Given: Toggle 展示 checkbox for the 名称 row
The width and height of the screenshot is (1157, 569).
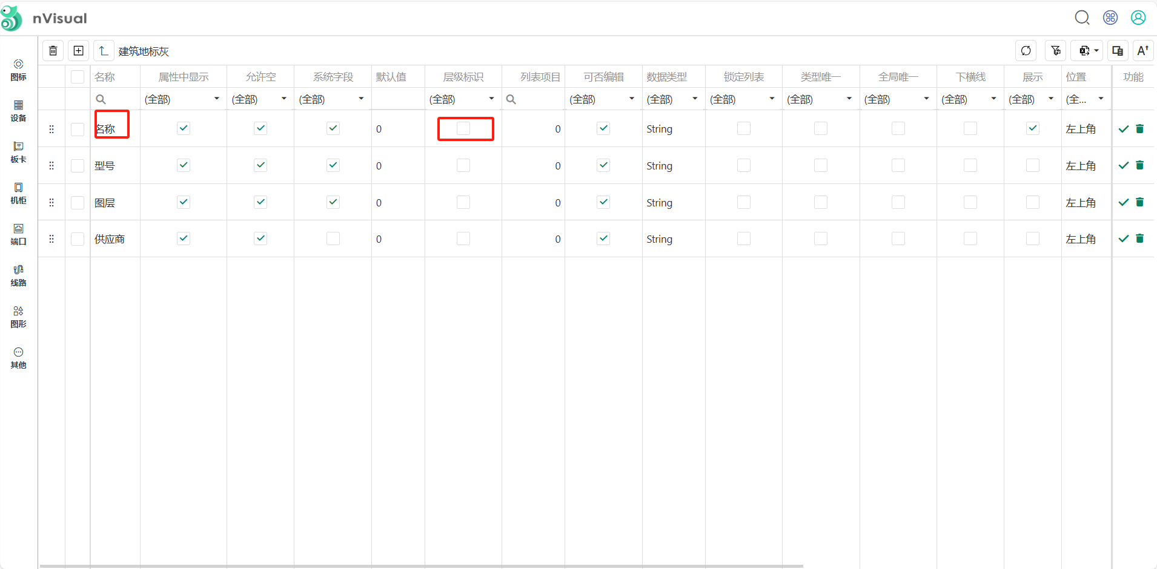Looking at the screenshot, I should [x=1033, y=128].
